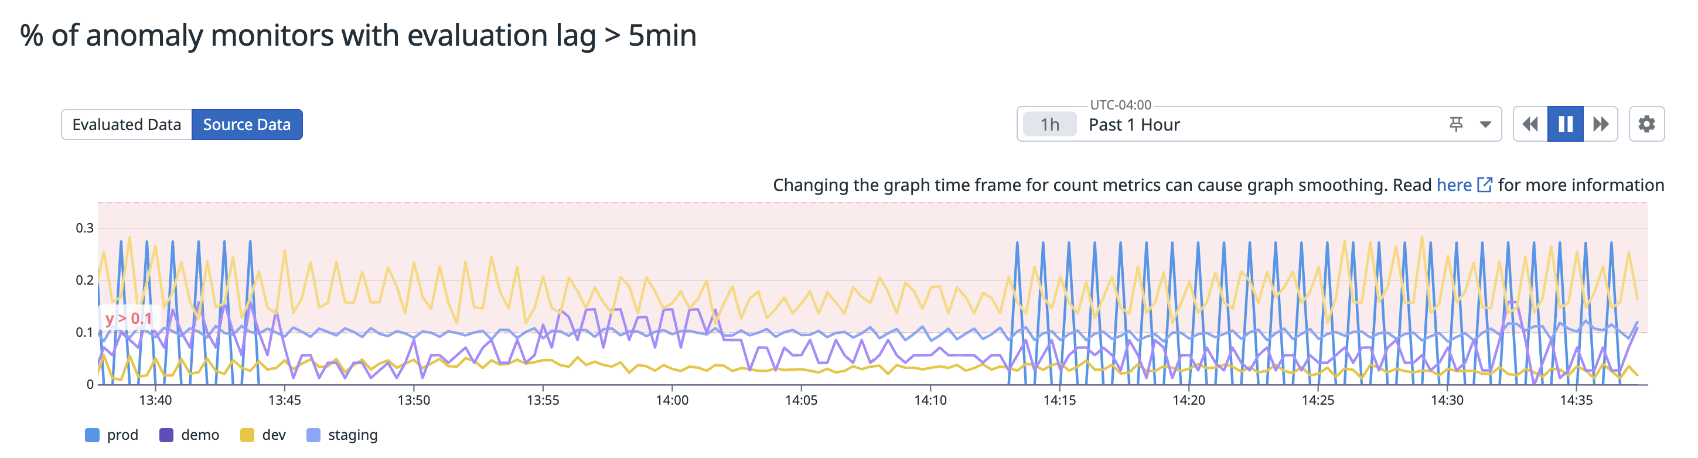
Task: Click the fast-forward time frame icon
Action: (x=1601, y=124)
